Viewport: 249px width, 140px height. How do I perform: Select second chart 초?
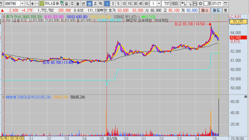[x=95, y=4]
